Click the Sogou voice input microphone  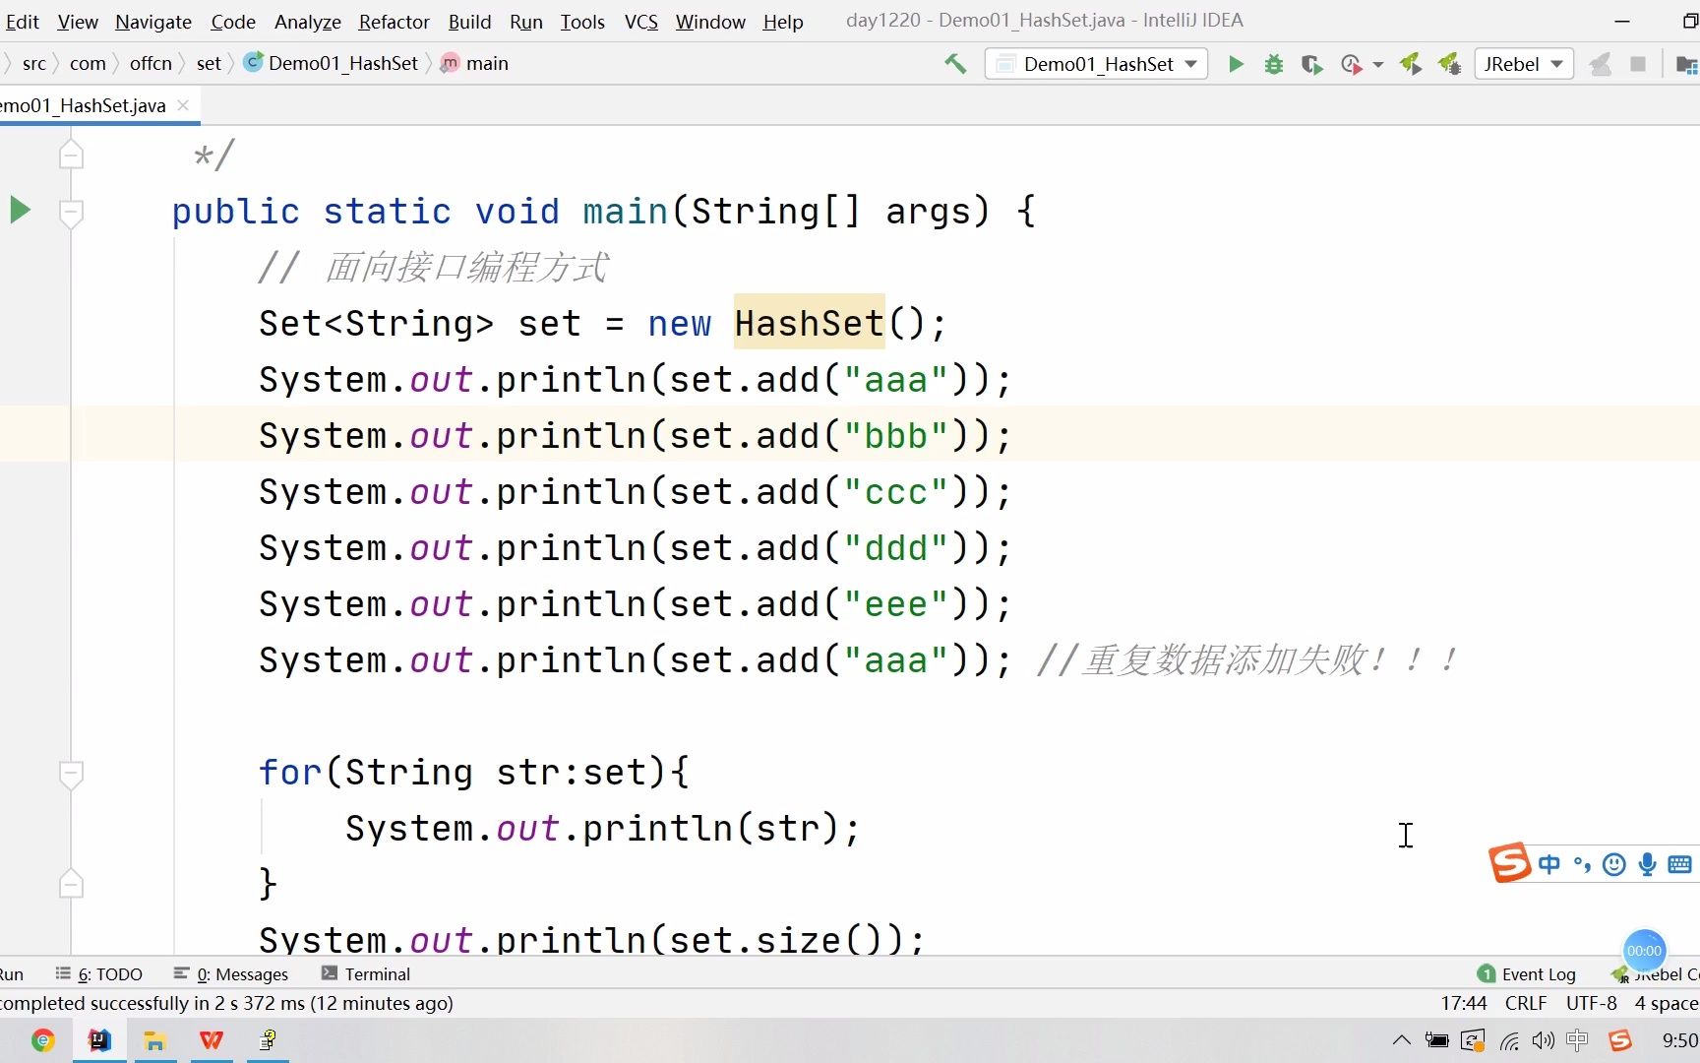[1648, 865]
